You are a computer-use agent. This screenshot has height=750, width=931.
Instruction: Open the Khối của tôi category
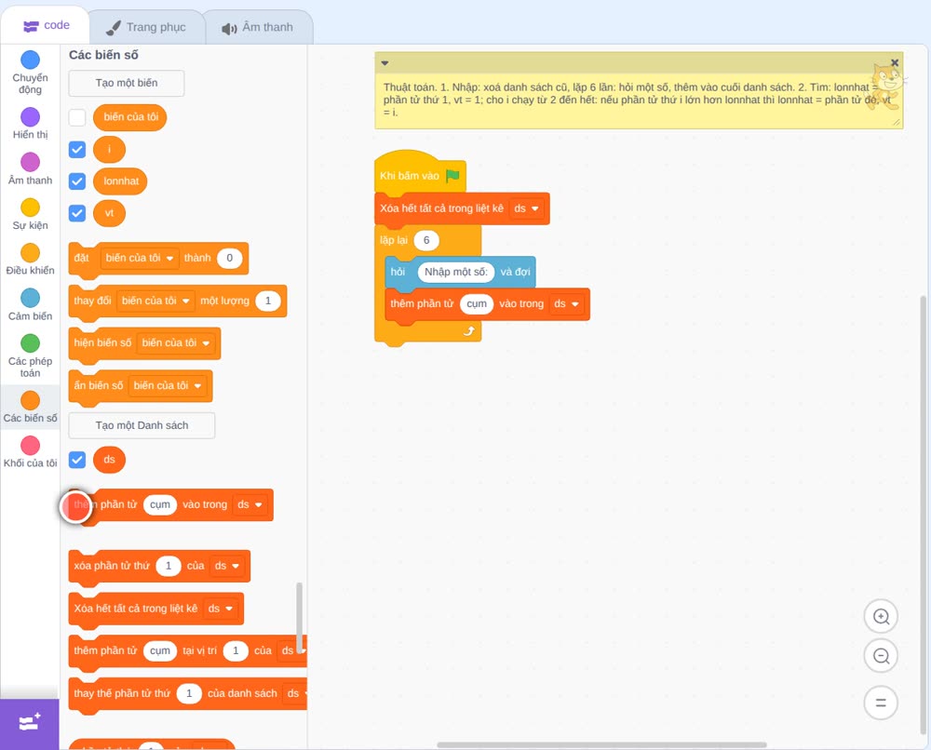[30, 451]
